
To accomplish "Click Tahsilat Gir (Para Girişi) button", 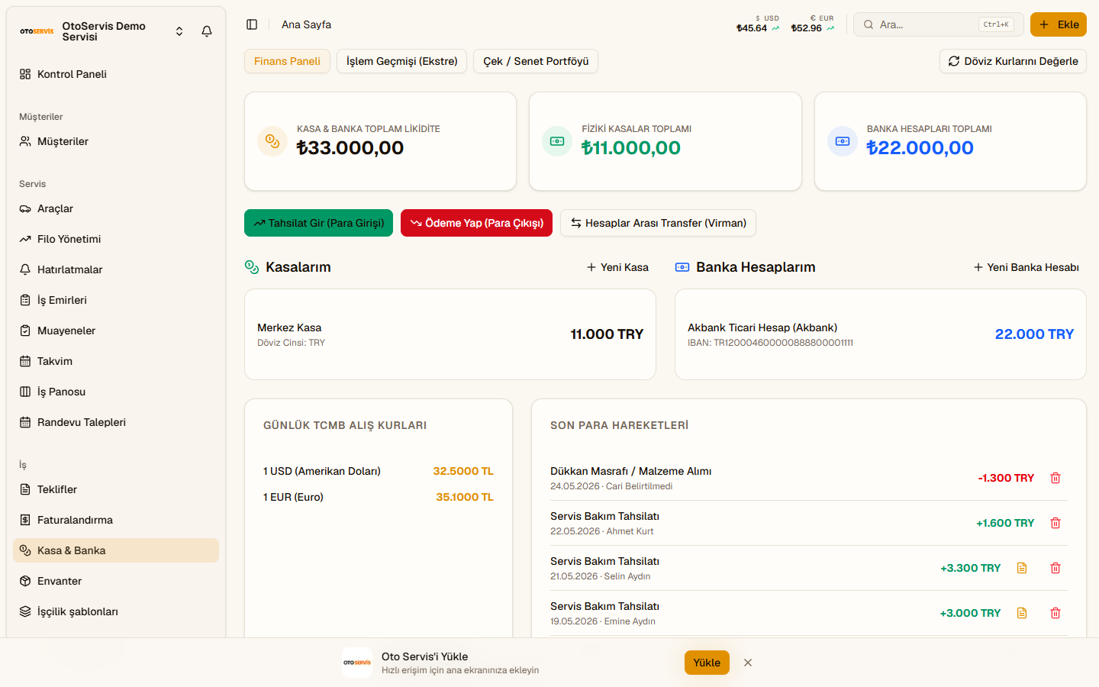I will click(318, 223).
